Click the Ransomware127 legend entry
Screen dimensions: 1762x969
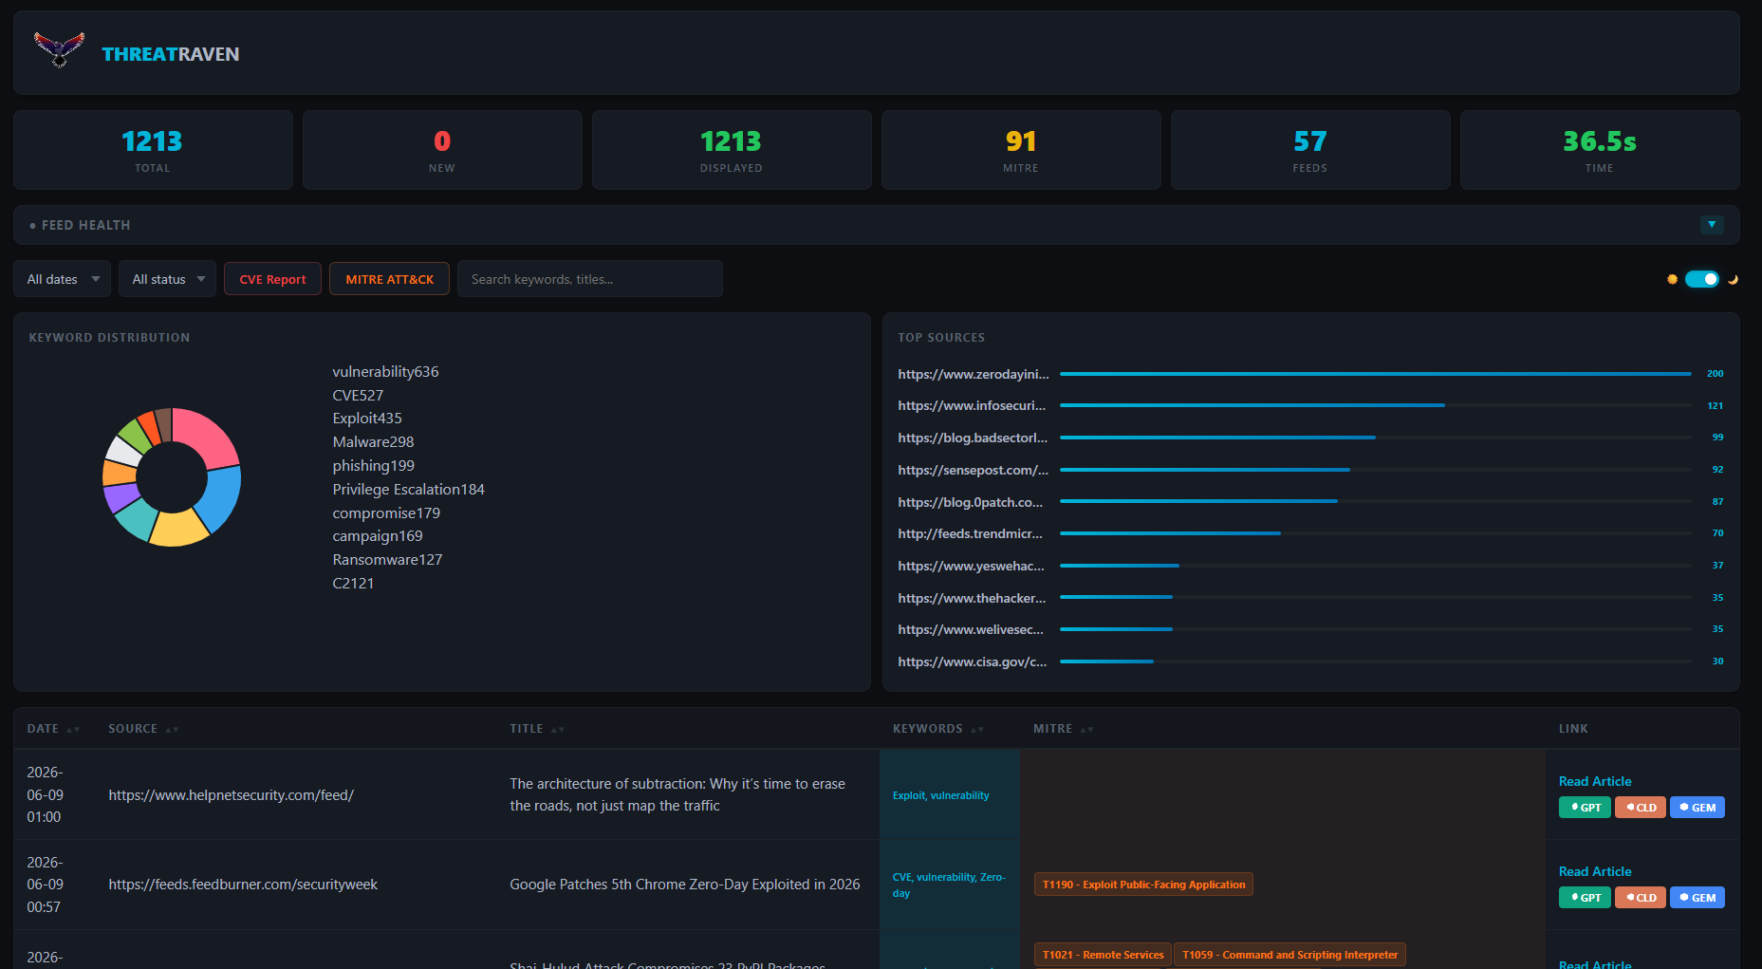point(387,560)
